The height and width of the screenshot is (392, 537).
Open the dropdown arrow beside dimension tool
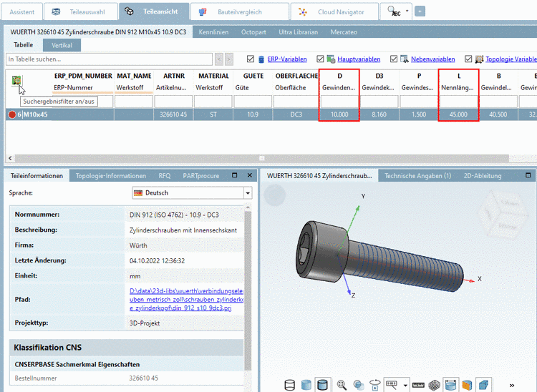click(x=405, y=385)
